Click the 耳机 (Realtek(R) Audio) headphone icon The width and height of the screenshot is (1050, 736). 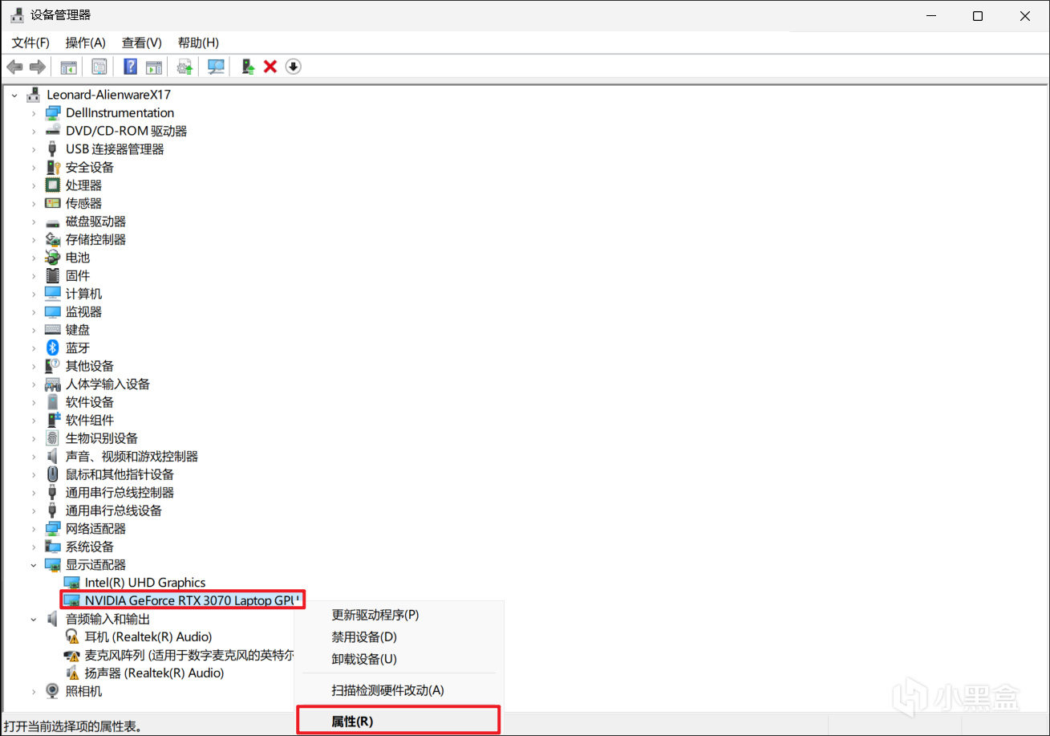[72, 637]
